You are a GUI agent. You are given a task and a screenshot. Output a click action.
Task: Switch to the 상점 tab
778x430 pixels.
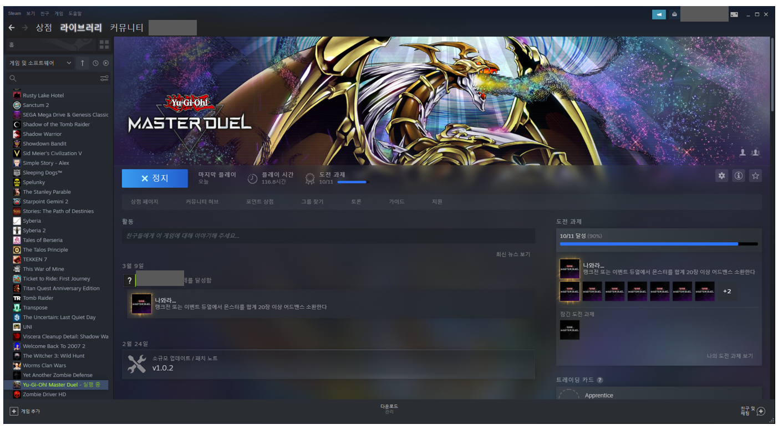[x=44, y=28]
